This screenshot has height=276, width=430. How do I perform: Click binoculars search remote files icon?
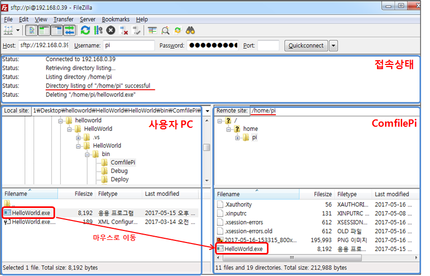point(190,30)
